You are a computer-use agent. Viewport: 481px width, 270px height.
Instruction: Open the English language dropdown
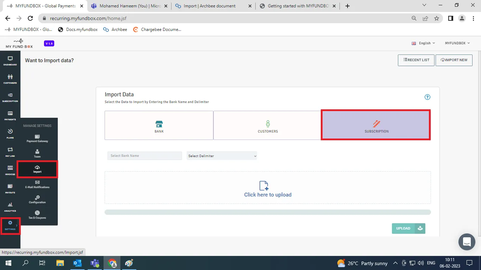(x=423, y=43)
